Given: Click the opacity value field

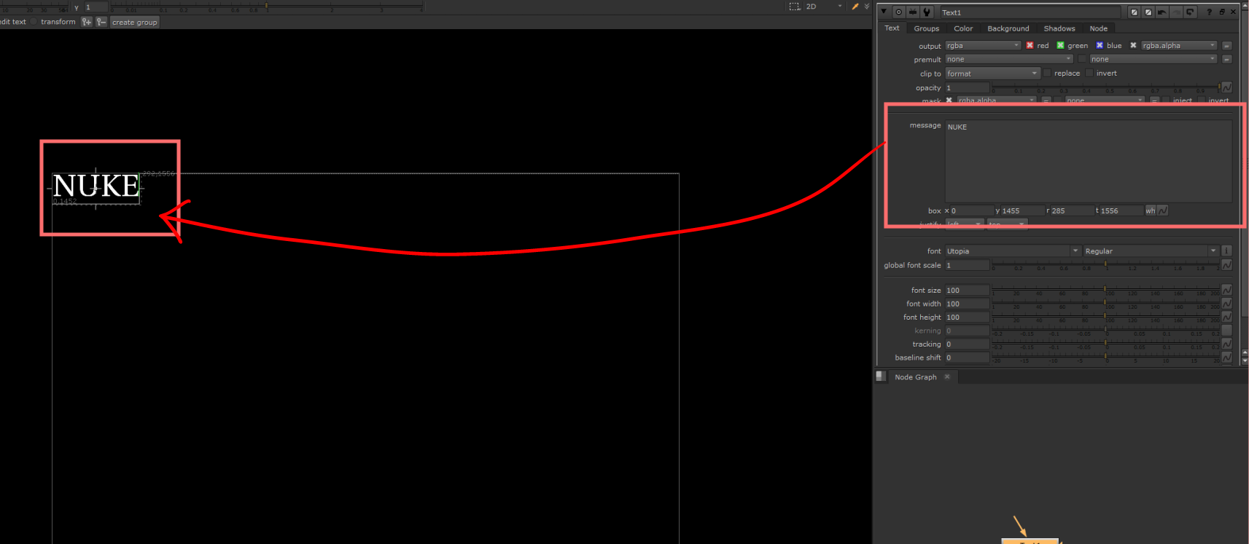Looking at the screenshot, I should tap(967, 88).
